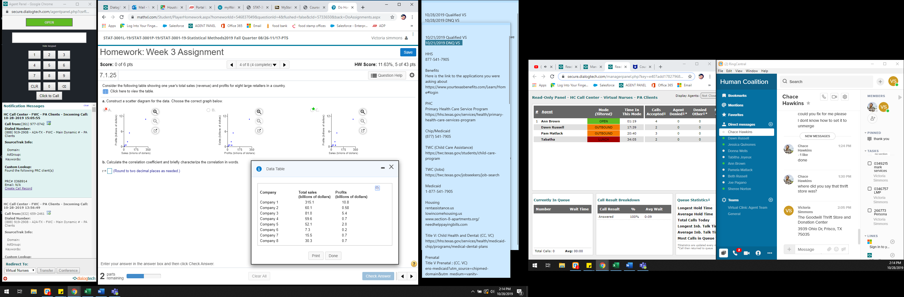Open graph C in a new window
Image resolution: width=904 pixels, height=297 pixels.
[363, 131]
